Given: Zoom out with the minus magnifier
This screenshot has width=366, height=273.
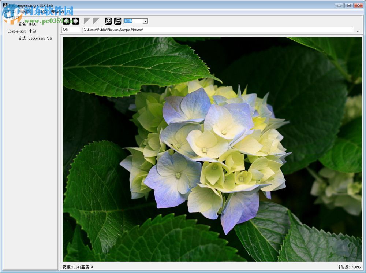Looking at the screenshot, I should coord(117,21).
